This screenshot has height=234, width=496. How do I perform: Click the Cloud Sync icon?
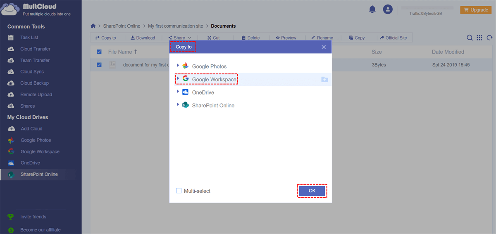coord(11,72)
